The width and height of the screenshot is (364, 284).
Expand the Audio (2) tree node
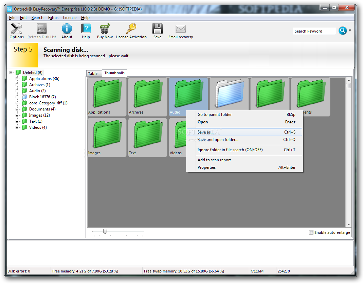pos(17,91)
